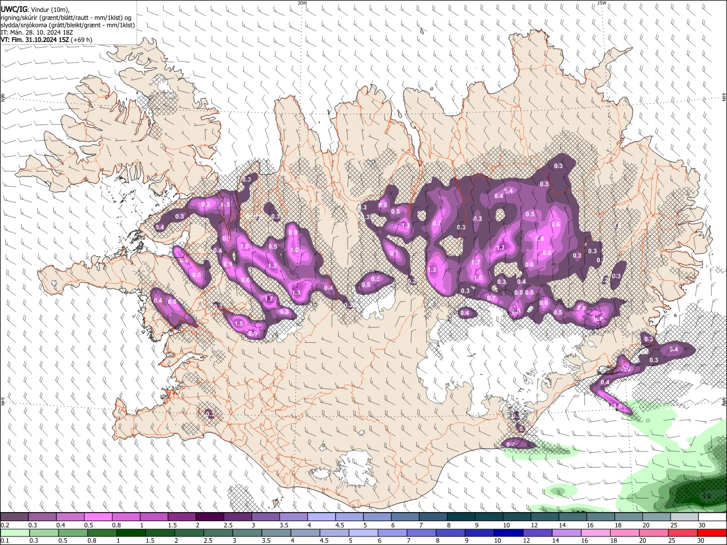This screenshot has width=727, height=545.
Task: Click the '10' label under upper legend
Action: click(x=506, y=525)
